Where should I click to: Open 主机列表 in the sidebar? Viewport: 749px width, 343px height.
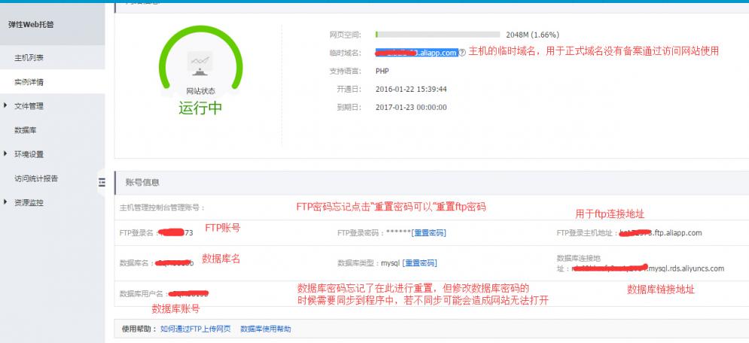29,58
